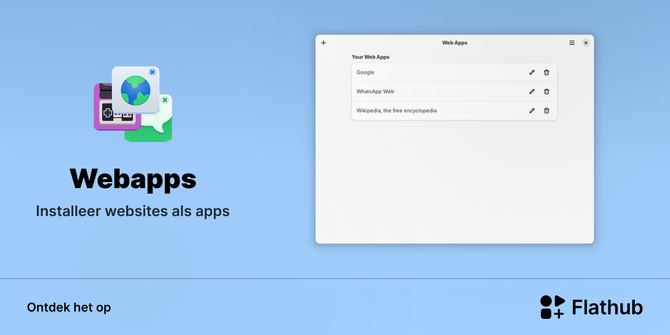670x335 pixels.
Task: Close the Web Apps window
Action: 586,43
